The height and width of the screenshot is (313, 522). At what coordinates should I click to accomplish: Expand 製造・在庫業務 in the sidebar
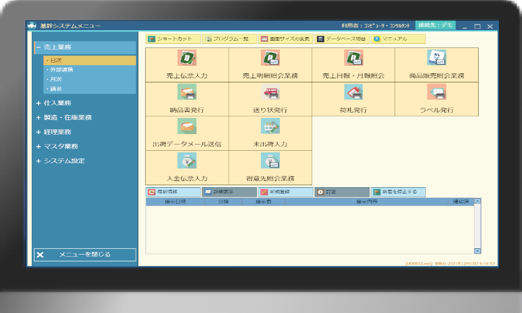pyautogui.click(x=38, y=118)
